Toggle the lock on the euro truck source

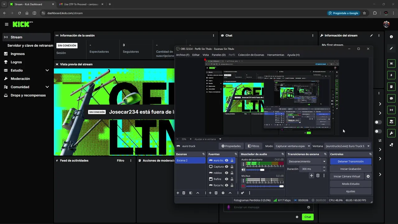(232, 161)
